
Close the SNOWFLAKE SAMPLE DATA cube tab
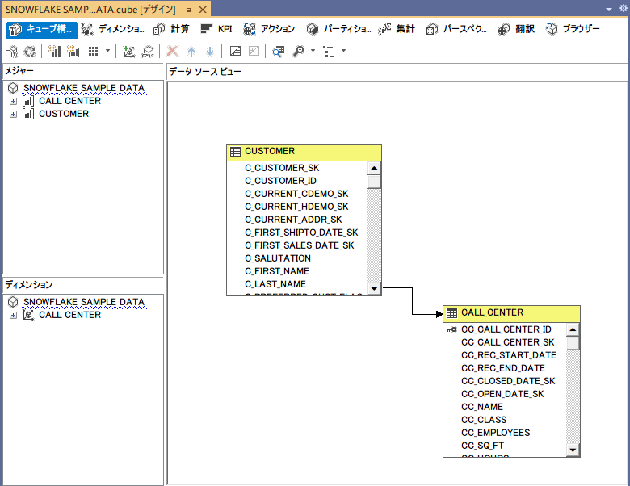pos(203,10)
